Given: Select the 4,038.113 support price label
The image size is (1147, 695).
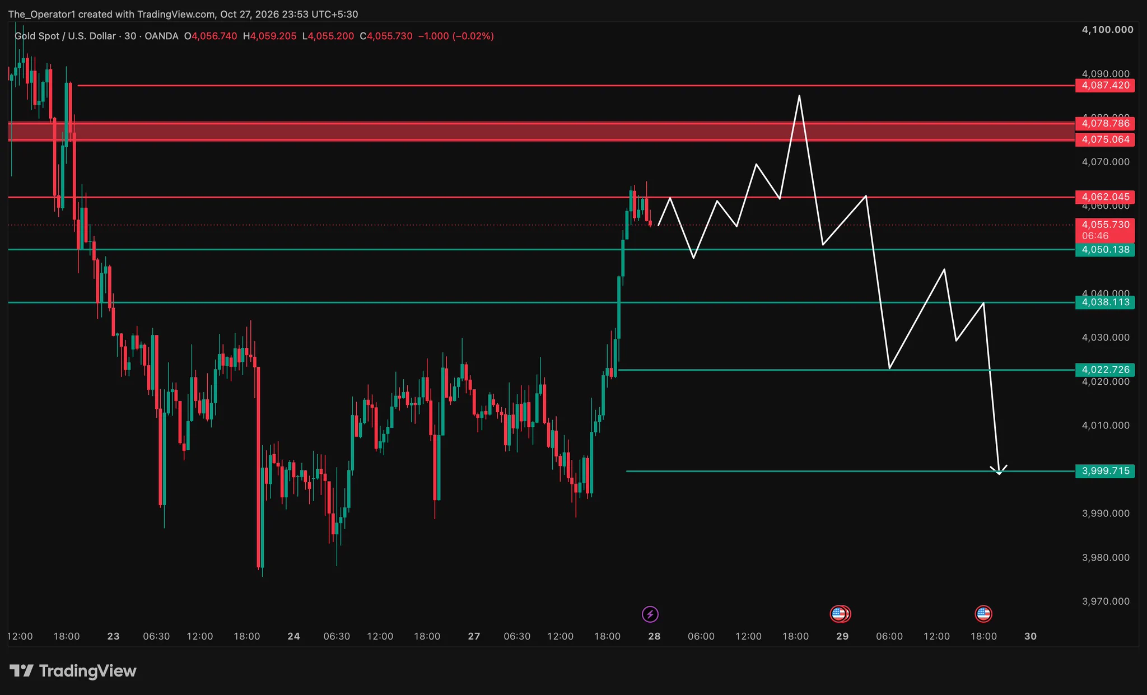Looking at the screenshot, I should click(1105, 302).
